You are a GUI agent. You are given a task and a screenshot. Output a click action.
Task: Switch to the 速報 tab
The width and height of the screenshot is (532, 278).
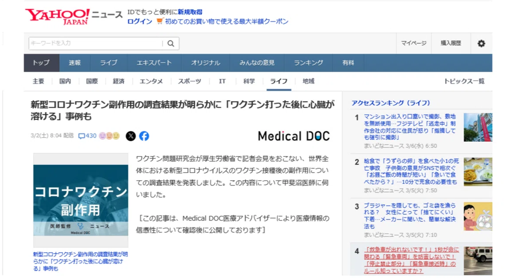[x=75, y=63]
